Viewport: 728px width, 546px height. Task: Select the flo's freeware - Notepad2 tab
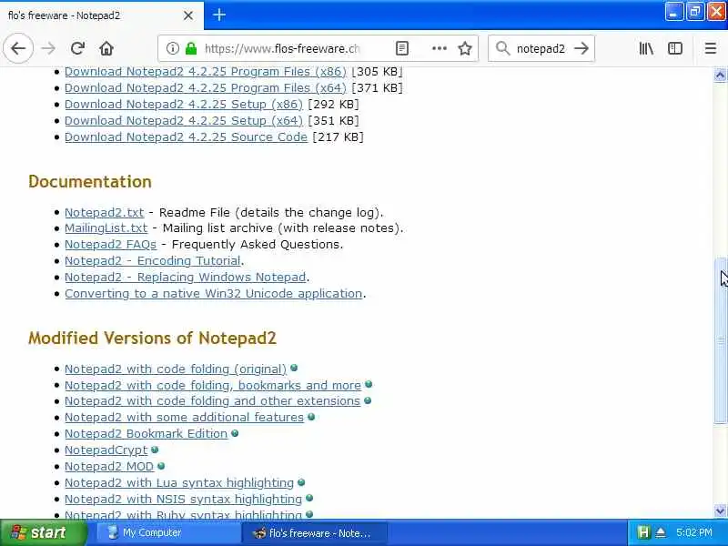(x=102, y=15)
